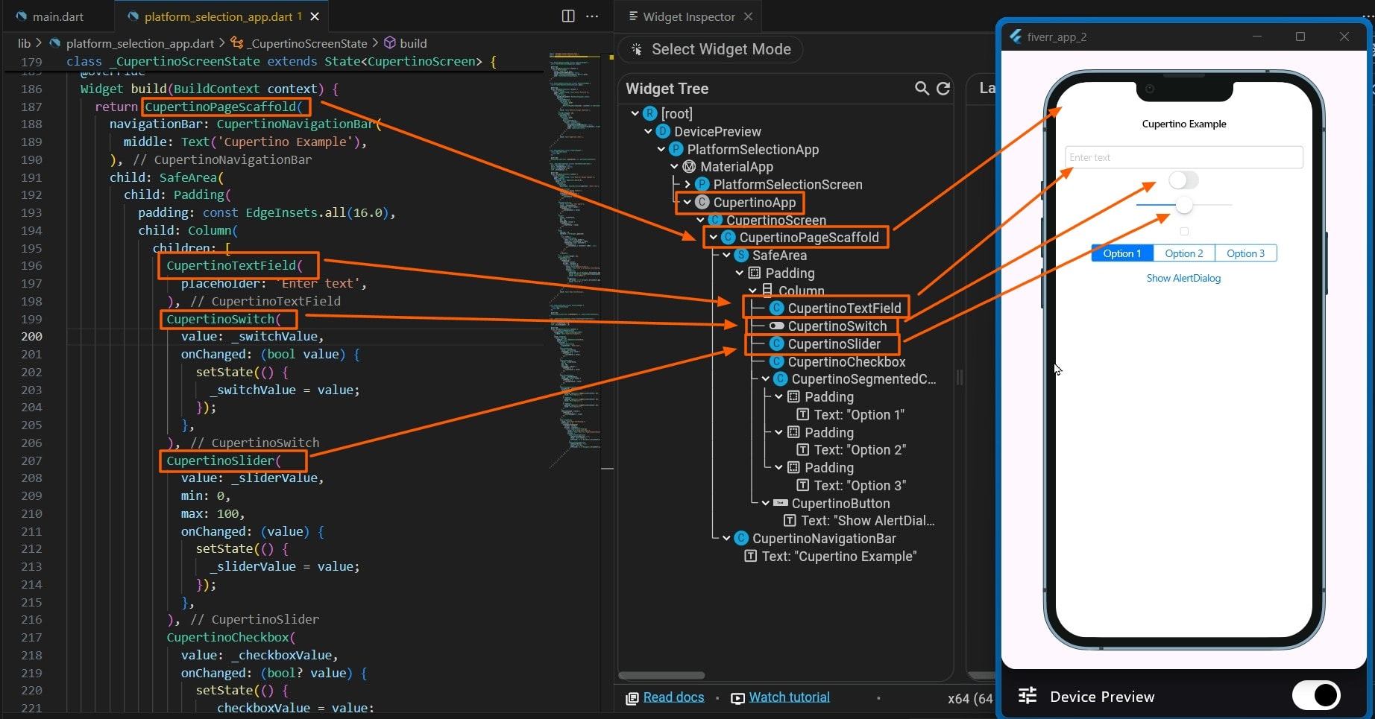Screen dimensions: 1375x719
Task: Click the Dart file icon on main.dart tab
Action: point(21,16)
